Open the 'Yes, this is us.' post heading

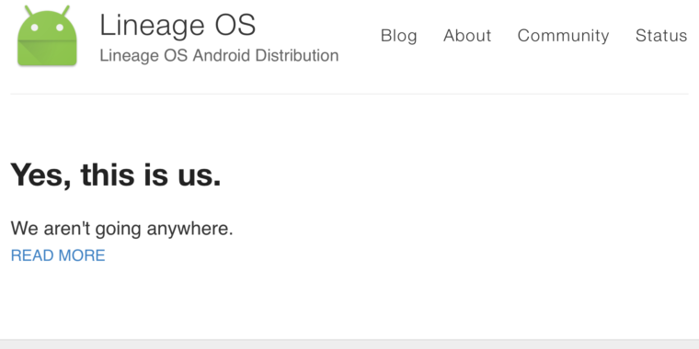tap(116, 174)
